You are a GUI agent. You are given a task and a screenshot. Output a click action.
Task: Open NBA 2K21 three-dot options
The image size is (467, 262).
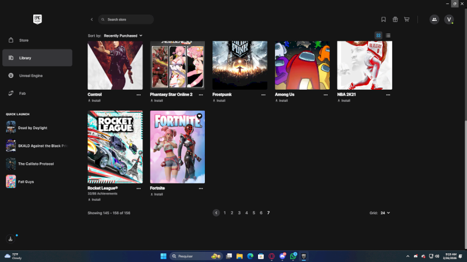pos(388,95)
